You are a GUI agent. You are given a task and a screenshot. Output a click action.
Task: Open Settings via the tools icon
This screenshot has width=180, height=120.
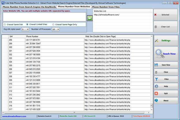[x=157, y=40]
